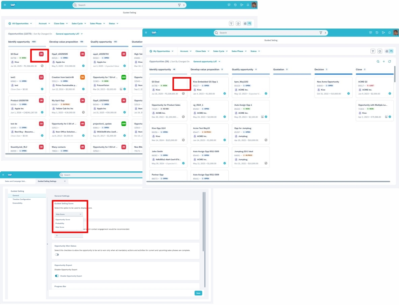Open John Smith opportunity card
399x305 pixels.
168,157
